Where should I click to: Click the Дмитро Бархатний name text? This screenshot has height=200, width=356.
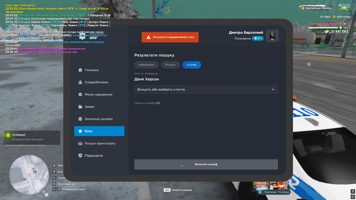[246, 32]
